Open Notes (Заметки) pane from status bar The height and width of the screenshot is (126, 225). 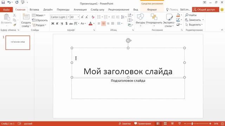click(x=125, y=124)
